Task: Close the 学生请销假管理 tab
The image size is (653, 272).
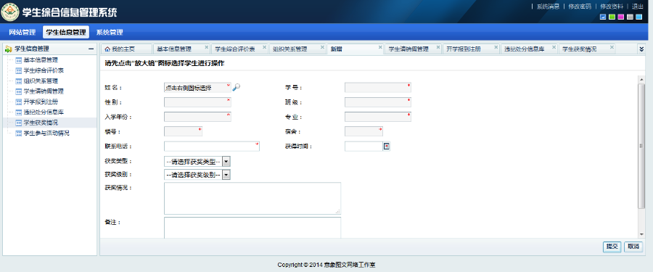Action: pos(438,47)
